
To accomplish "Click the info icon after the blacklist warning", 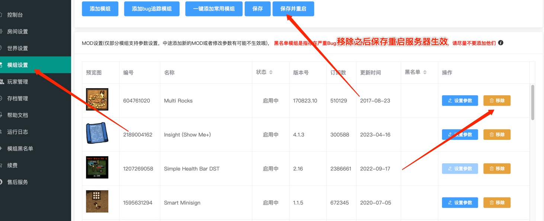I will coord(501,43).
